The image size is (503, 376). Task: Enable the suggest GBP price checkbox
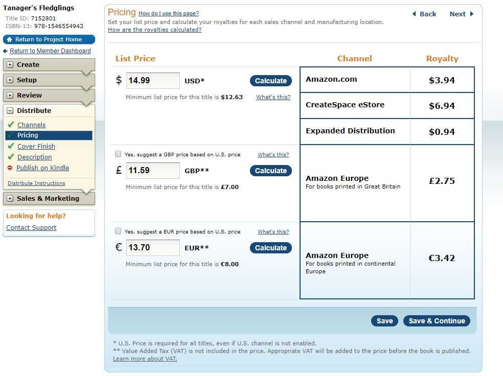tap(119, 154)
